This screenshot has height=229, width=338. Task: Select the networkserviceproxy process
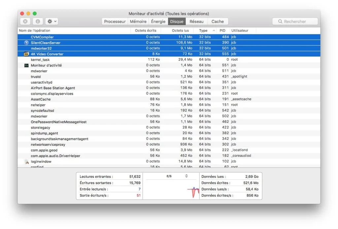click(169, 144)
